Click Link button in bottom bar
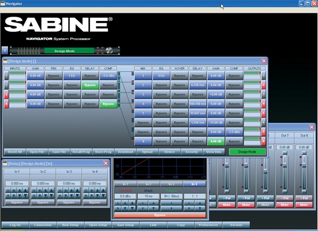This screenshot has width=318, height=231. tap(153, 225)
